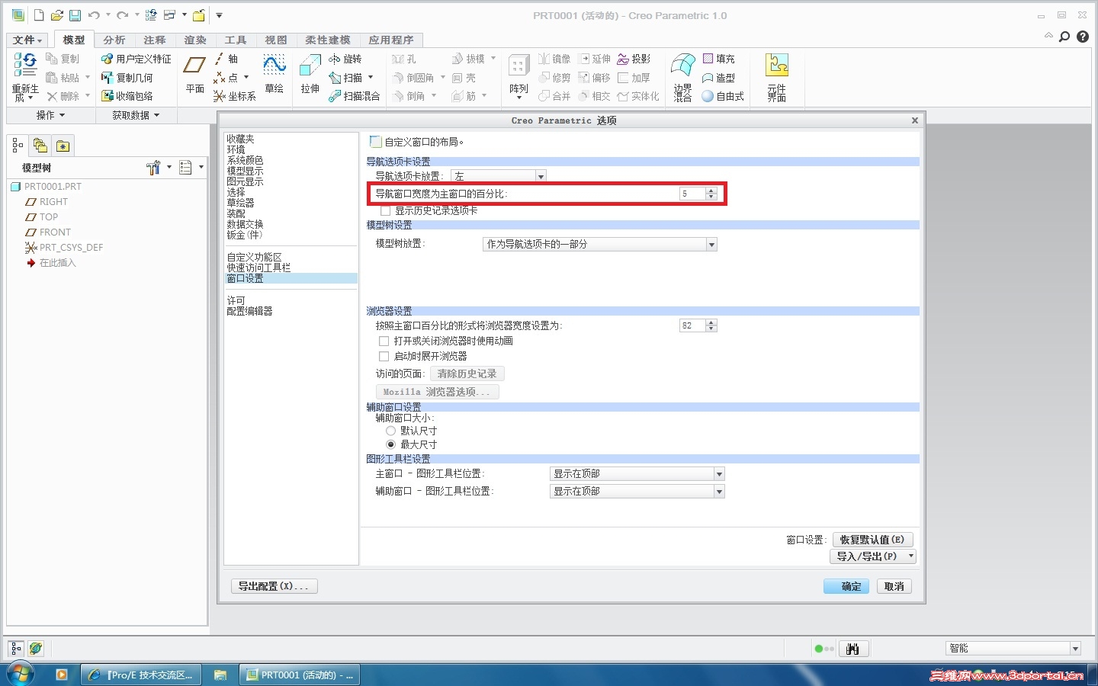
Task: Click the binoculars Find icon in status bar
Action: (x=853, y=649)
